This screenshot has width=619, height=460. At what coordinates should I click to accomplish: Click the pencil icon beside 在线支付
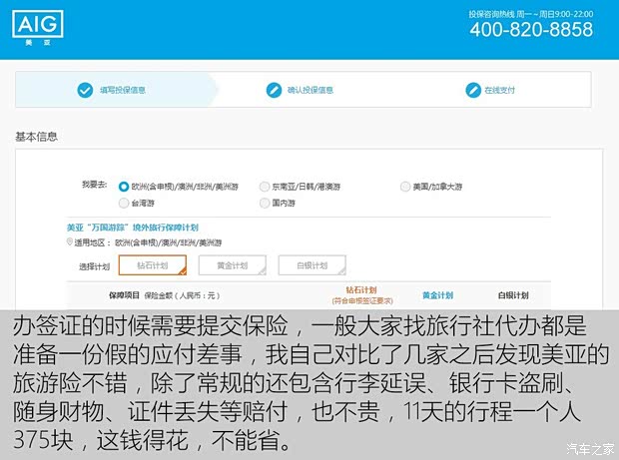pos(471,90)
